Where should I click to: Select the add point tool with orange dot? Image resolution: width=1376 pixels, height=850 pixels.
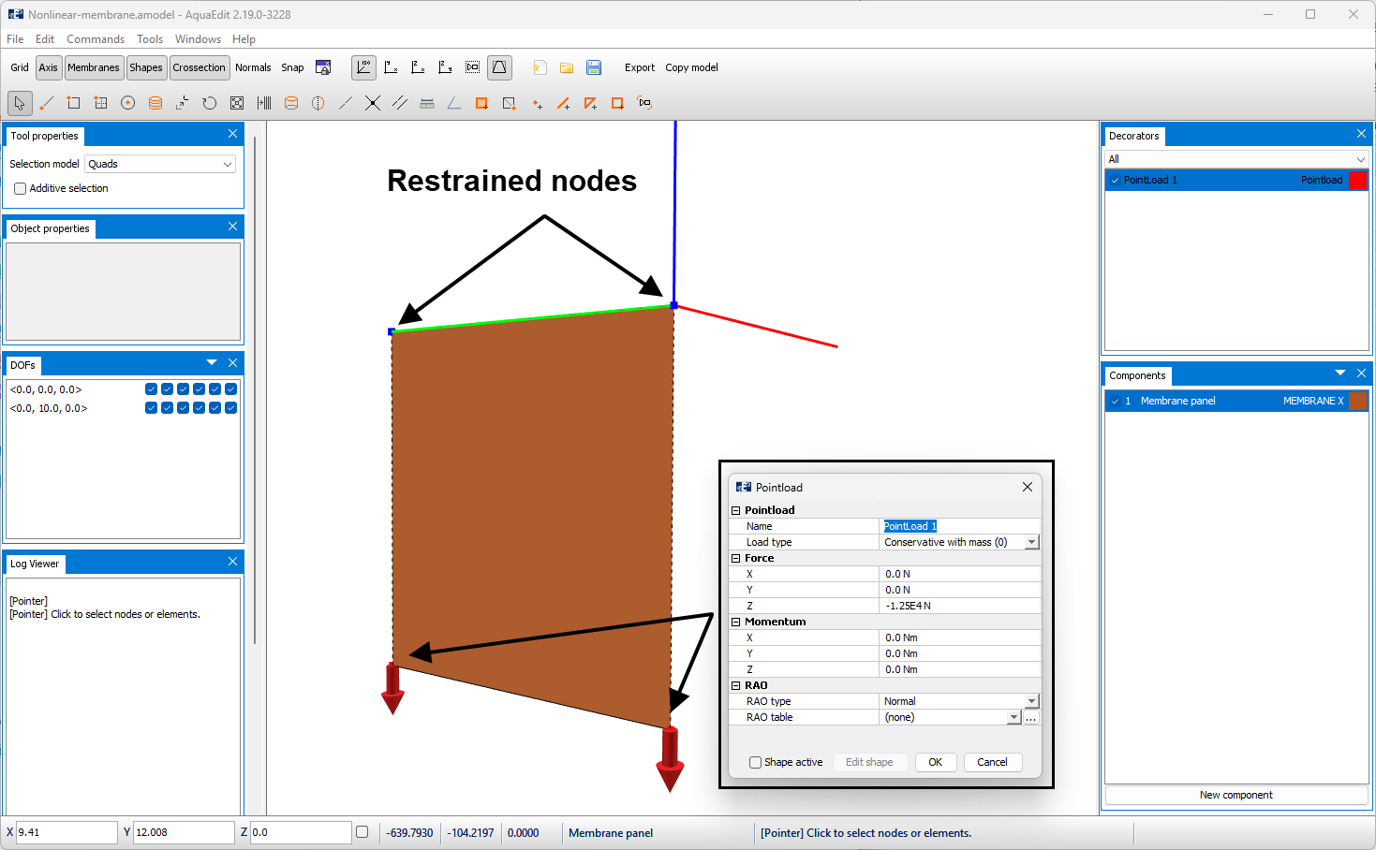pos(537,103)
